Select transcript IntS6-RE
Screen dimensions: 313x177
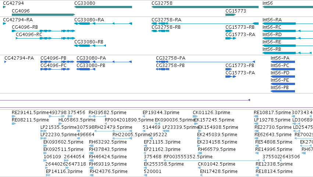point(272,42)
